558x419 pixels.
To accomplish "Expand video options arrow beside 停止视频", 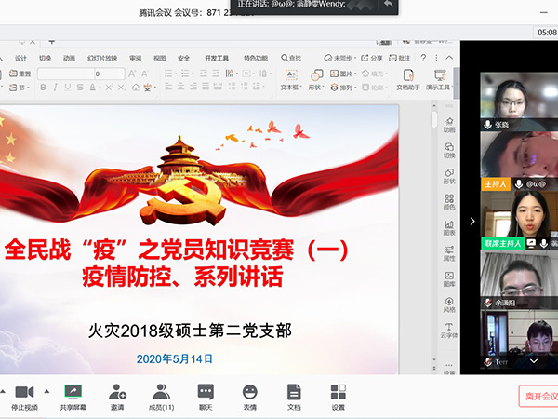I will pyautogui.click(x=46, y=391).
